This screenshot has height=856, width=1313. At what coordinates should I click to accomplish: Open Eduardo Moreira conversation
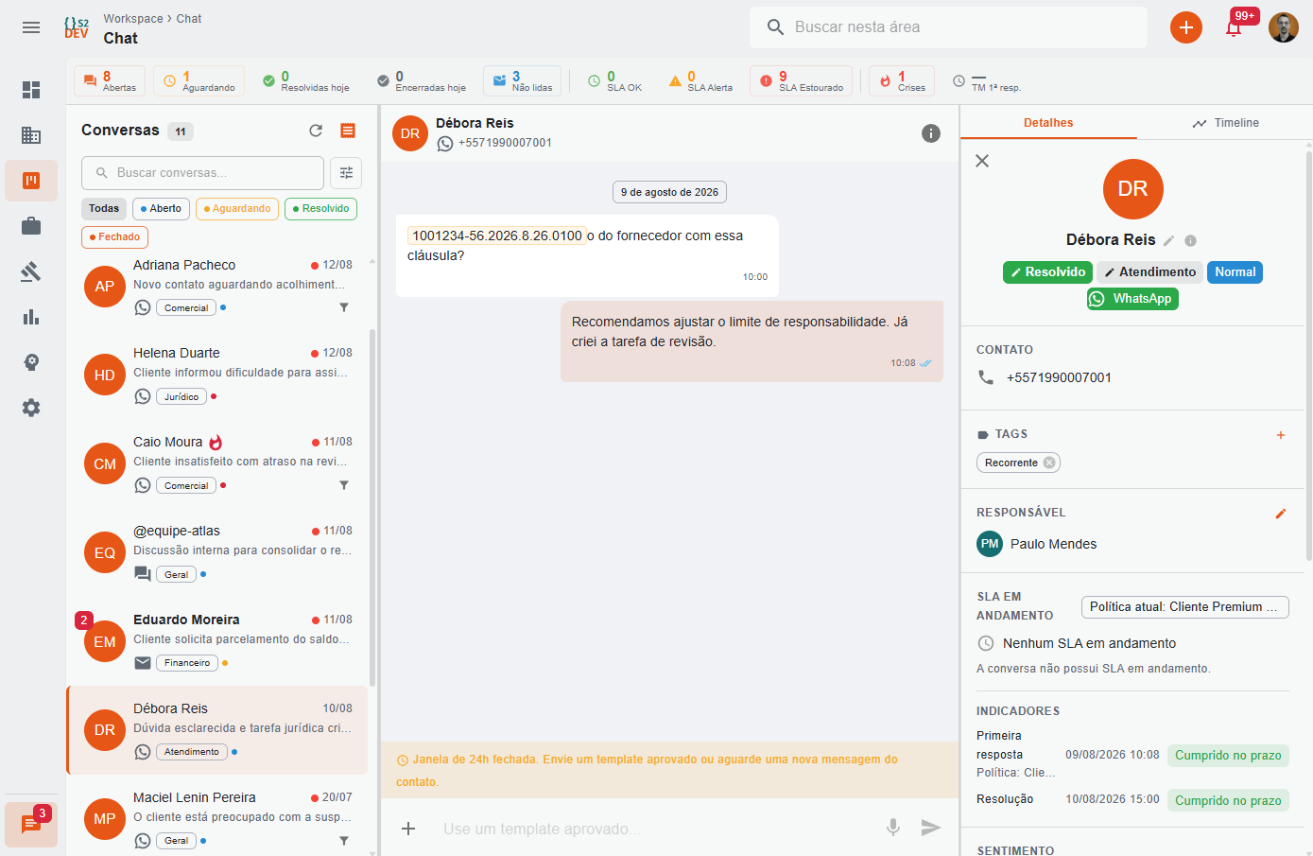[217, 642]
